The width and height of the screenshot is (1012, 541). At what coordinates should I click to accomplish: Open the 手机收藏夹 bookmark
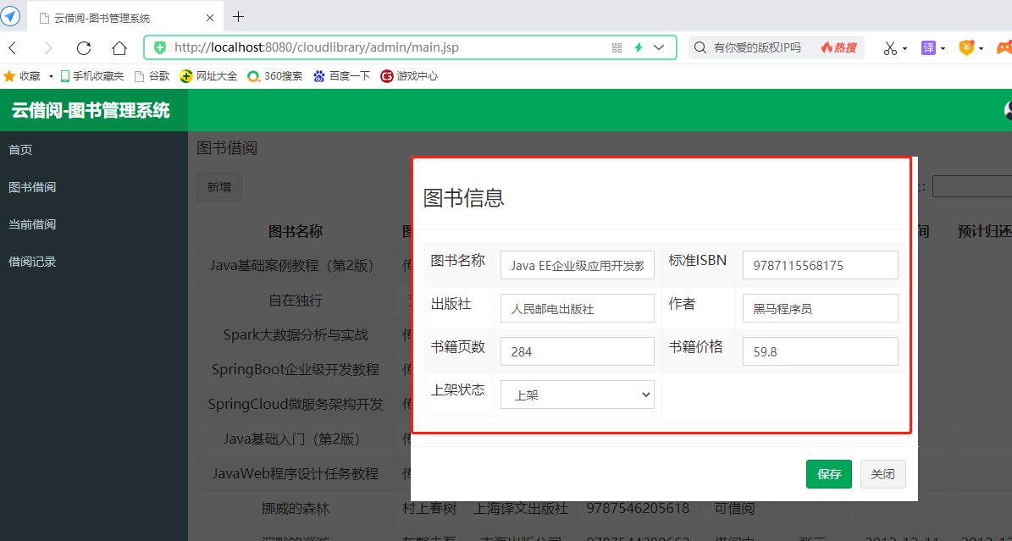point(91,76)
